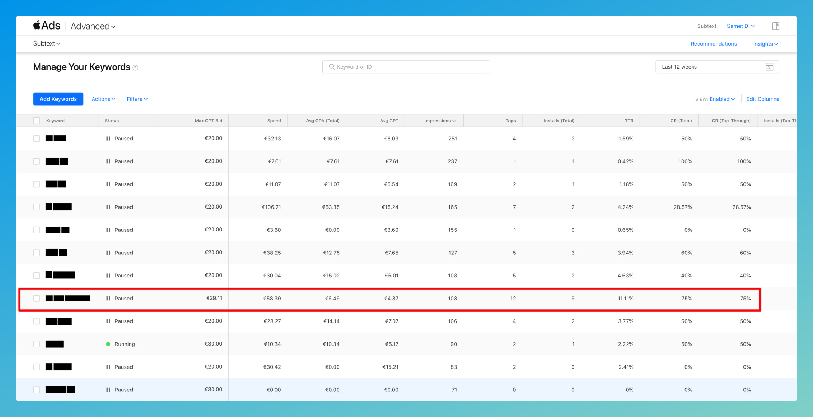The width and height of the screenshot is (813, 417).
Task: Toggle the select-all checkbox in the table header
Action: pyautogui.click(x=36, y=121)
